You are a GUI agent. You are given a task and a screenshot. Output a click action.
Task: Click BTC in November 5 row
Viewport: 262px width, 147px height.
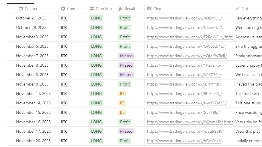pos(64,47)
